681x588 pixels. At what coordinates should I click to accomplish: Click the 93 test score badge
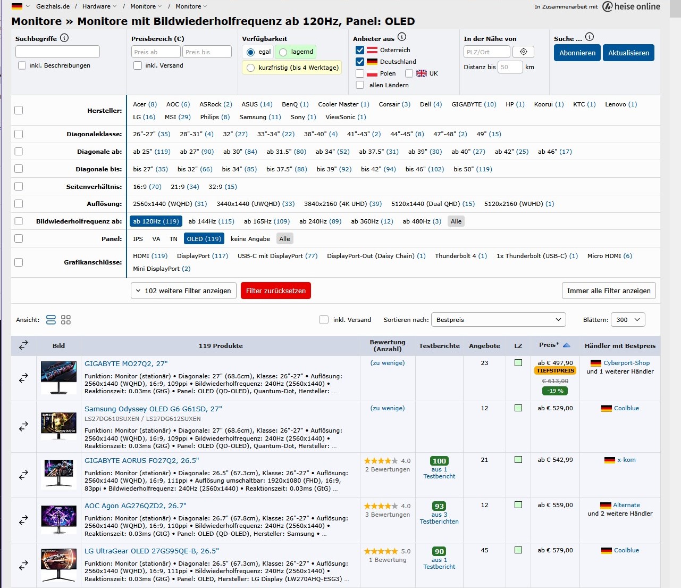439,506
